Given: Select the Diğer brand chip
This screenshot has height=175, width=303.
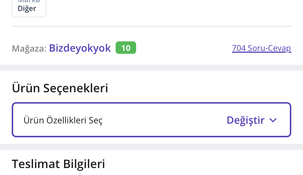Looking at the screenshot, I should (x=29, y=8).
